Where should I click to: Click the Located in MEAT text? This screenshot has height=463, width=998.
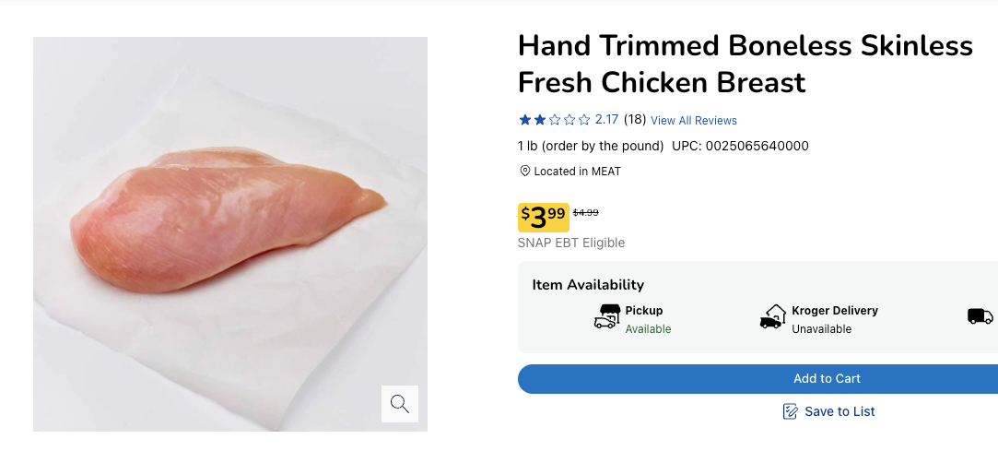pyautogui.click(x=577, y=172)
